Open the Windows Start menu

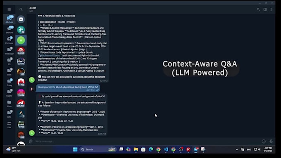tap(75, 149)
